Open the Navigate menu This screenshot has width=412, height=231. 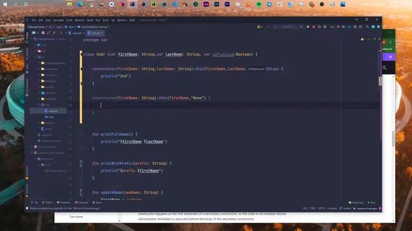point(59,20)
